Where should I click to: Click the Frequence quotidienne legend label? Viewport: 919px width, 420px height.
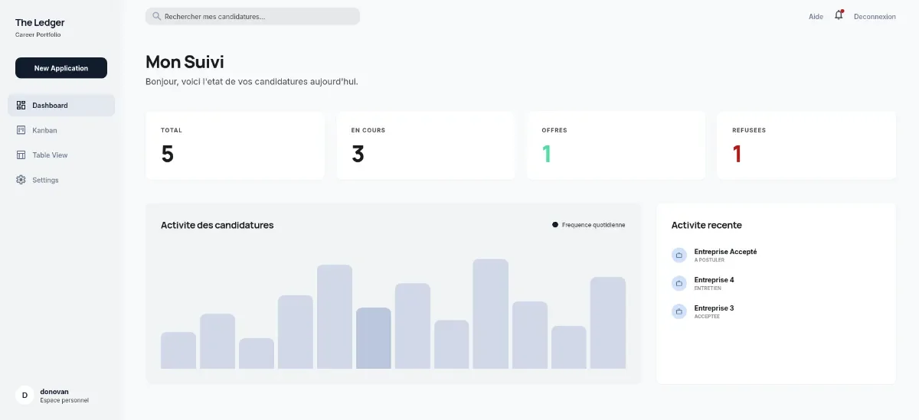click(594, 225)
